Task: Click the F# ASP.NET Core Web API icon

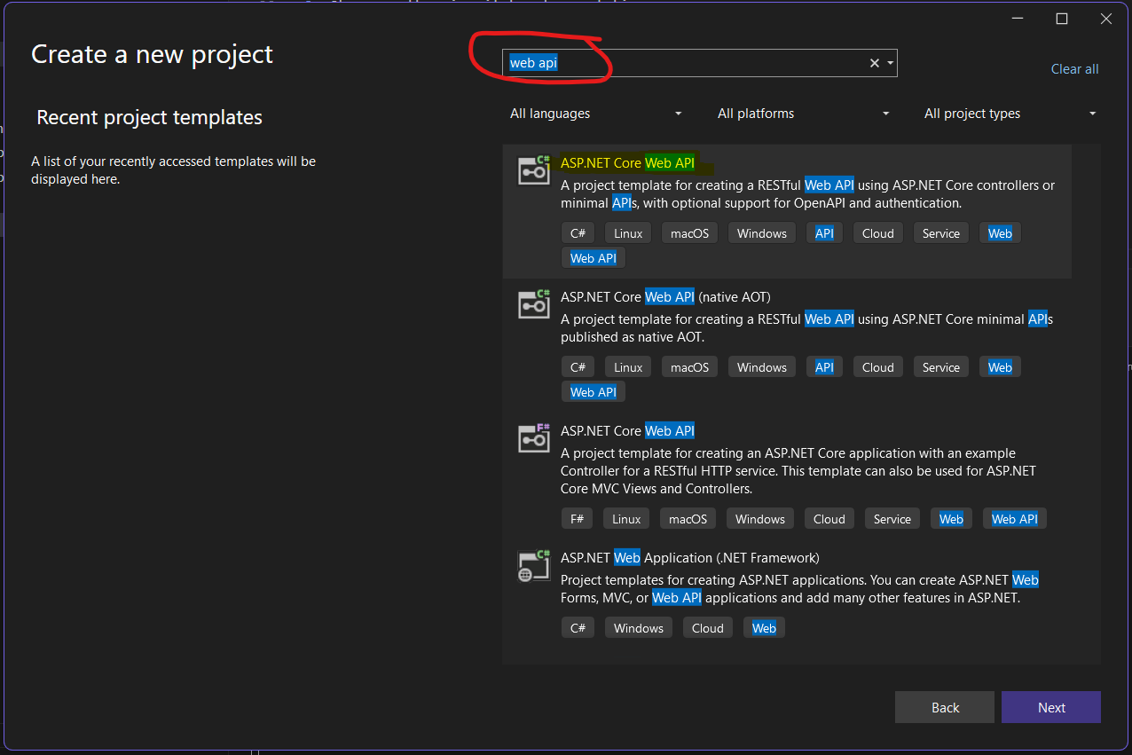Action: 534,438
